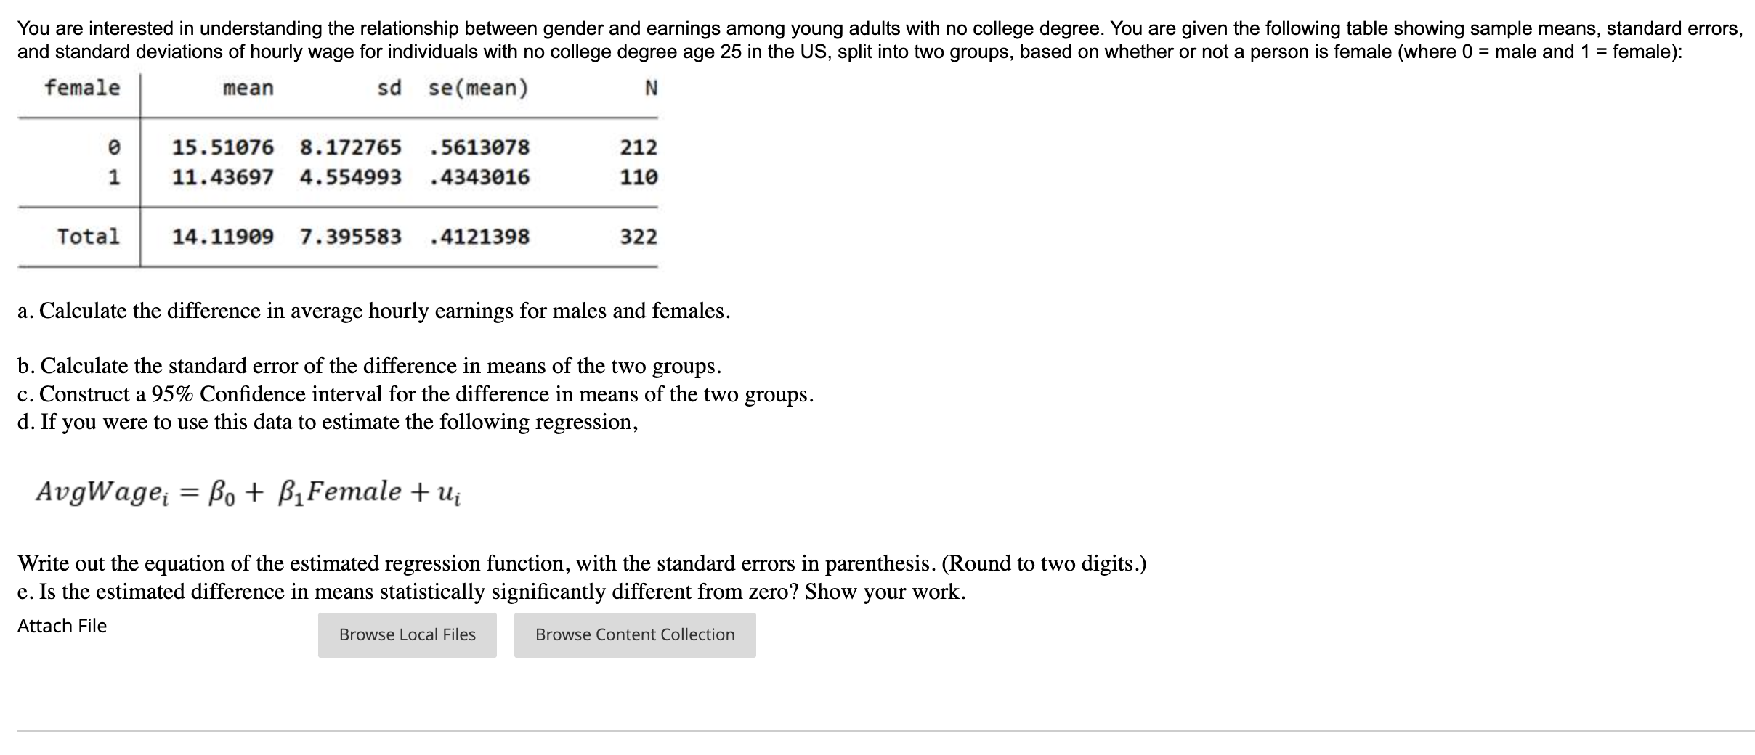Click the se(mean) column header
Image resolution: width=1755 pixels, height=755 pixels.
479,89
